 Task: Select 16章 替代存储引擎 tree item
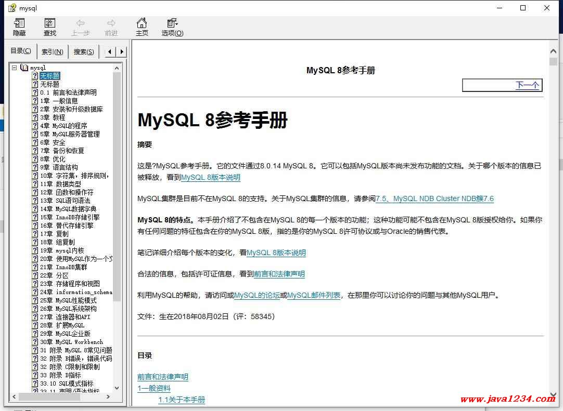click(x=67, y=226)
